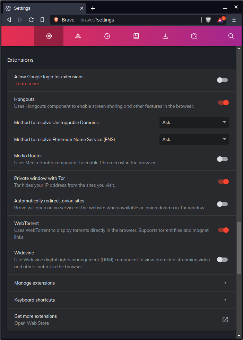Click the settings search magnifier icon
This screenshot has height=340, width=243.
231,36
